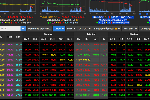Open Danh mục theo dõi watchlist
The height and width of the screenshot is (100, 150).
pos(39,29)
